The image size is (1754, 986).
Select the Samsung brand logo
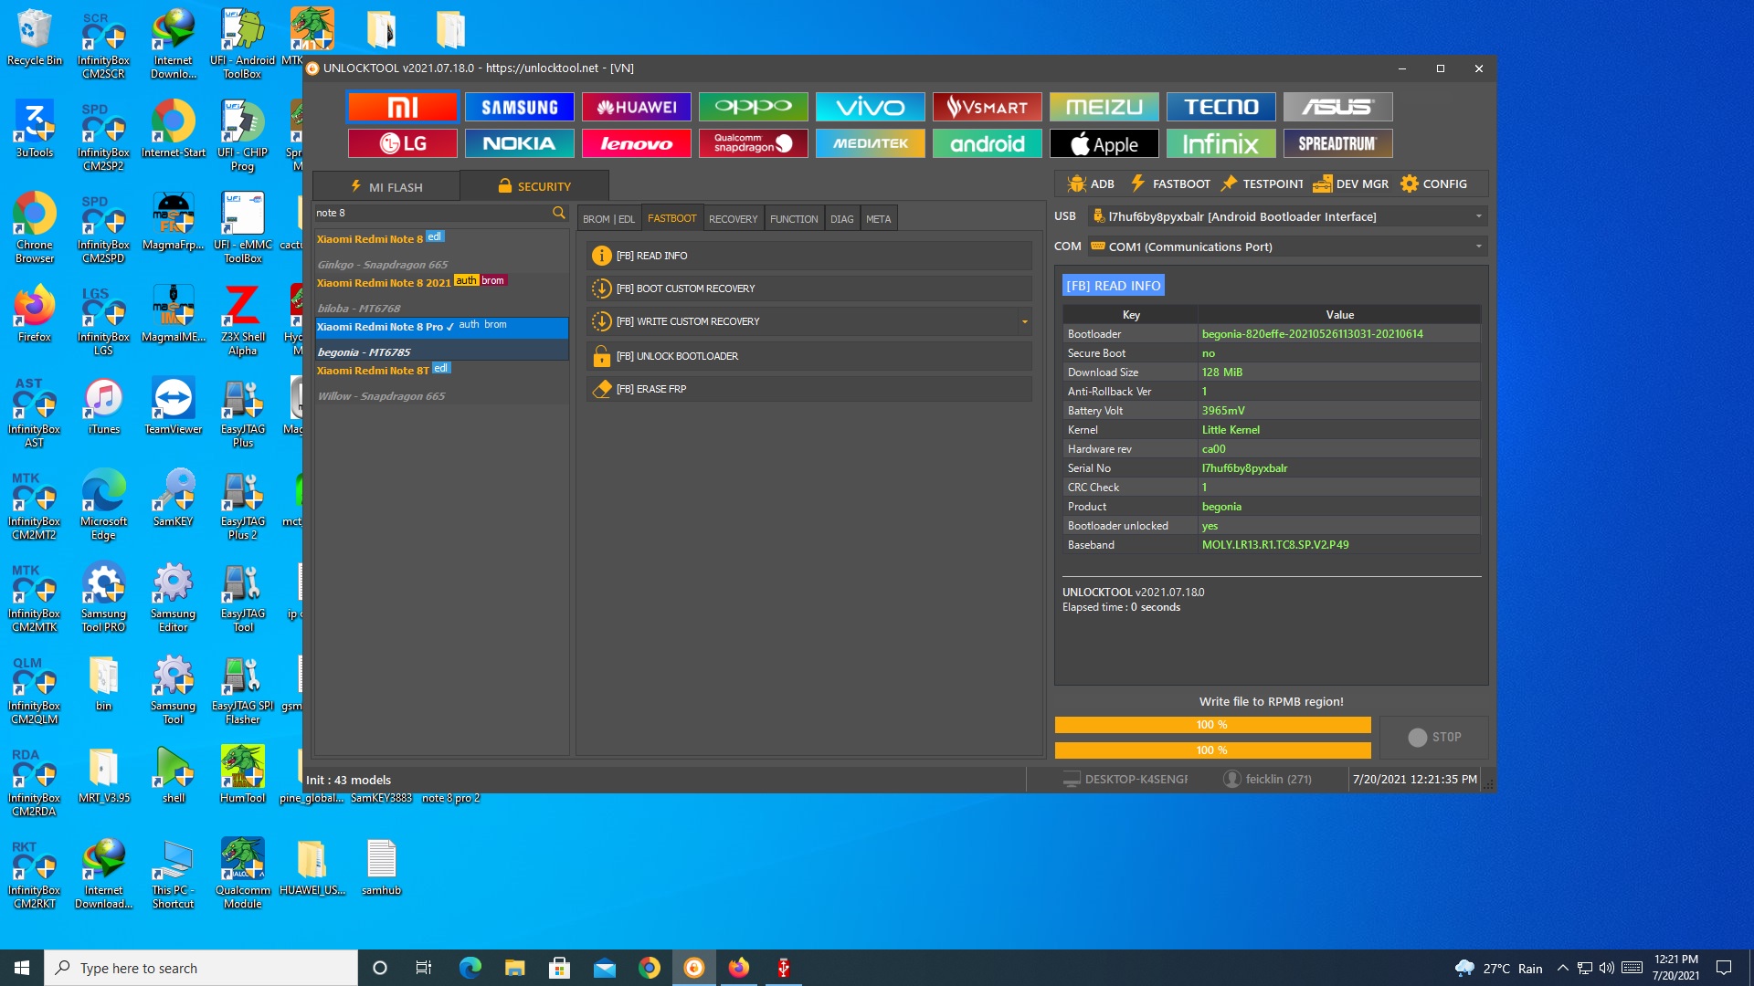pos(519,107)
